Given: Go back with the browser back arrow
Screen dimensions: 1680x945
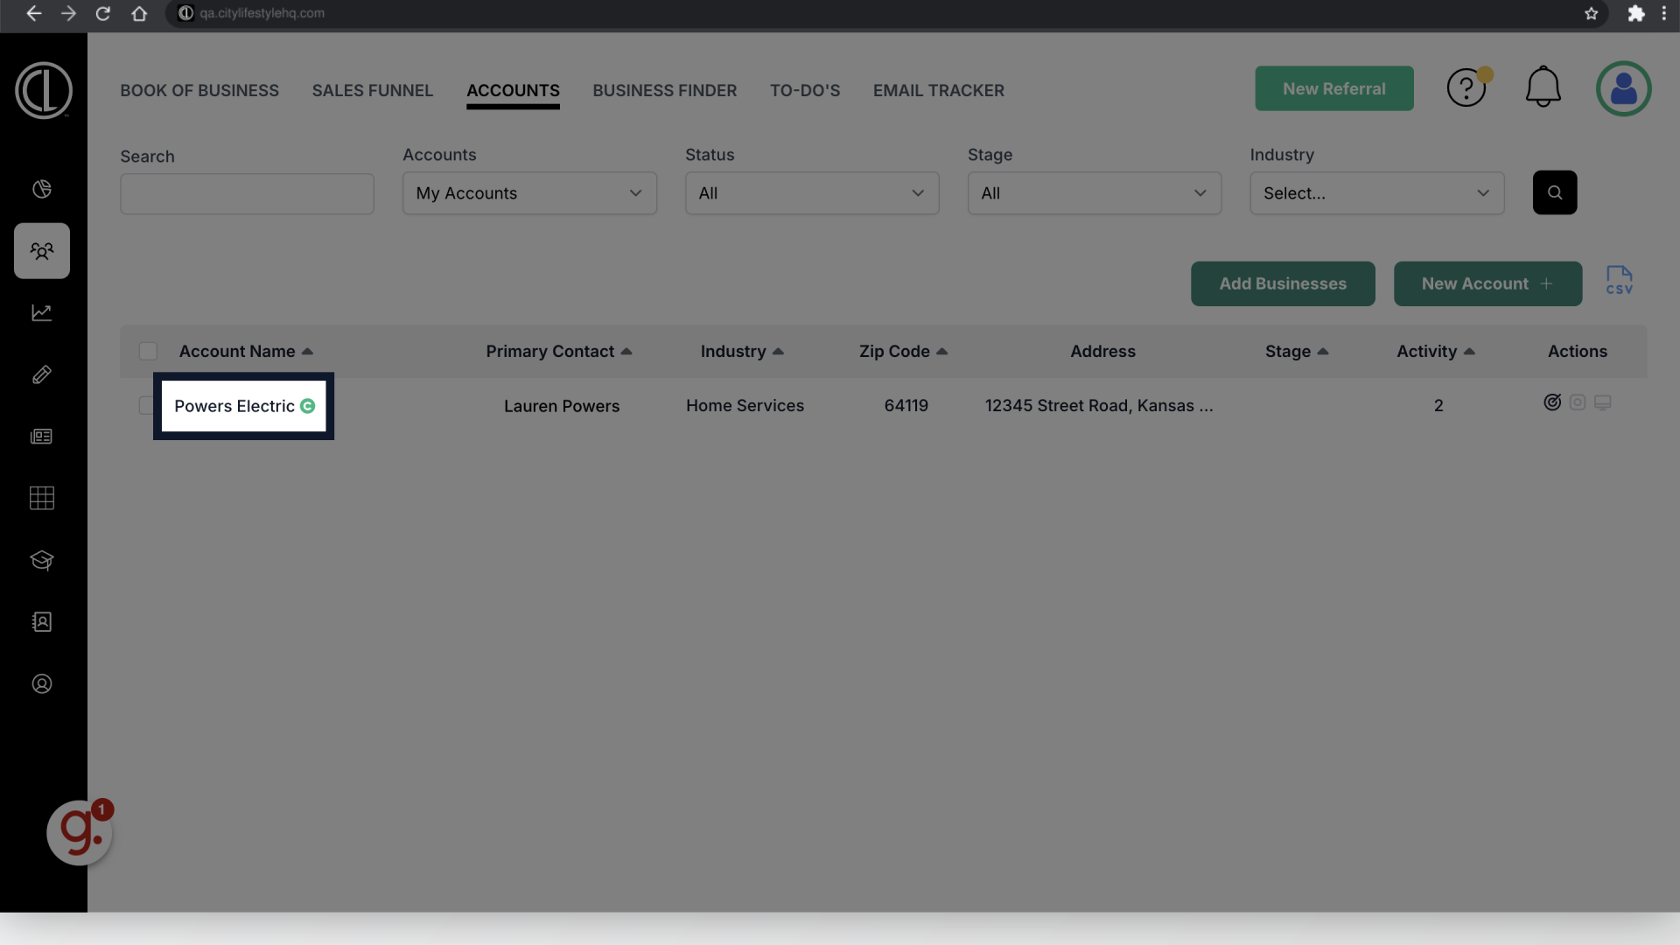Looking at the screenshot, I should point(33,13).
